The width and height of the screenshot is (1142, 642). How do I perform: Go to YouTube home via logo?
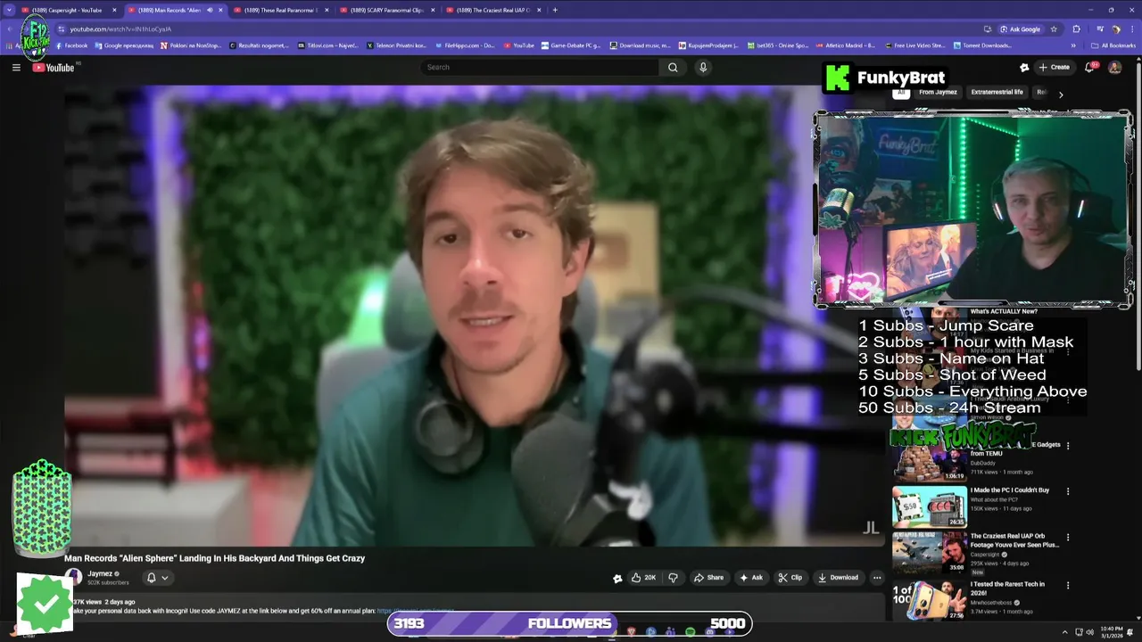[54, 68]
